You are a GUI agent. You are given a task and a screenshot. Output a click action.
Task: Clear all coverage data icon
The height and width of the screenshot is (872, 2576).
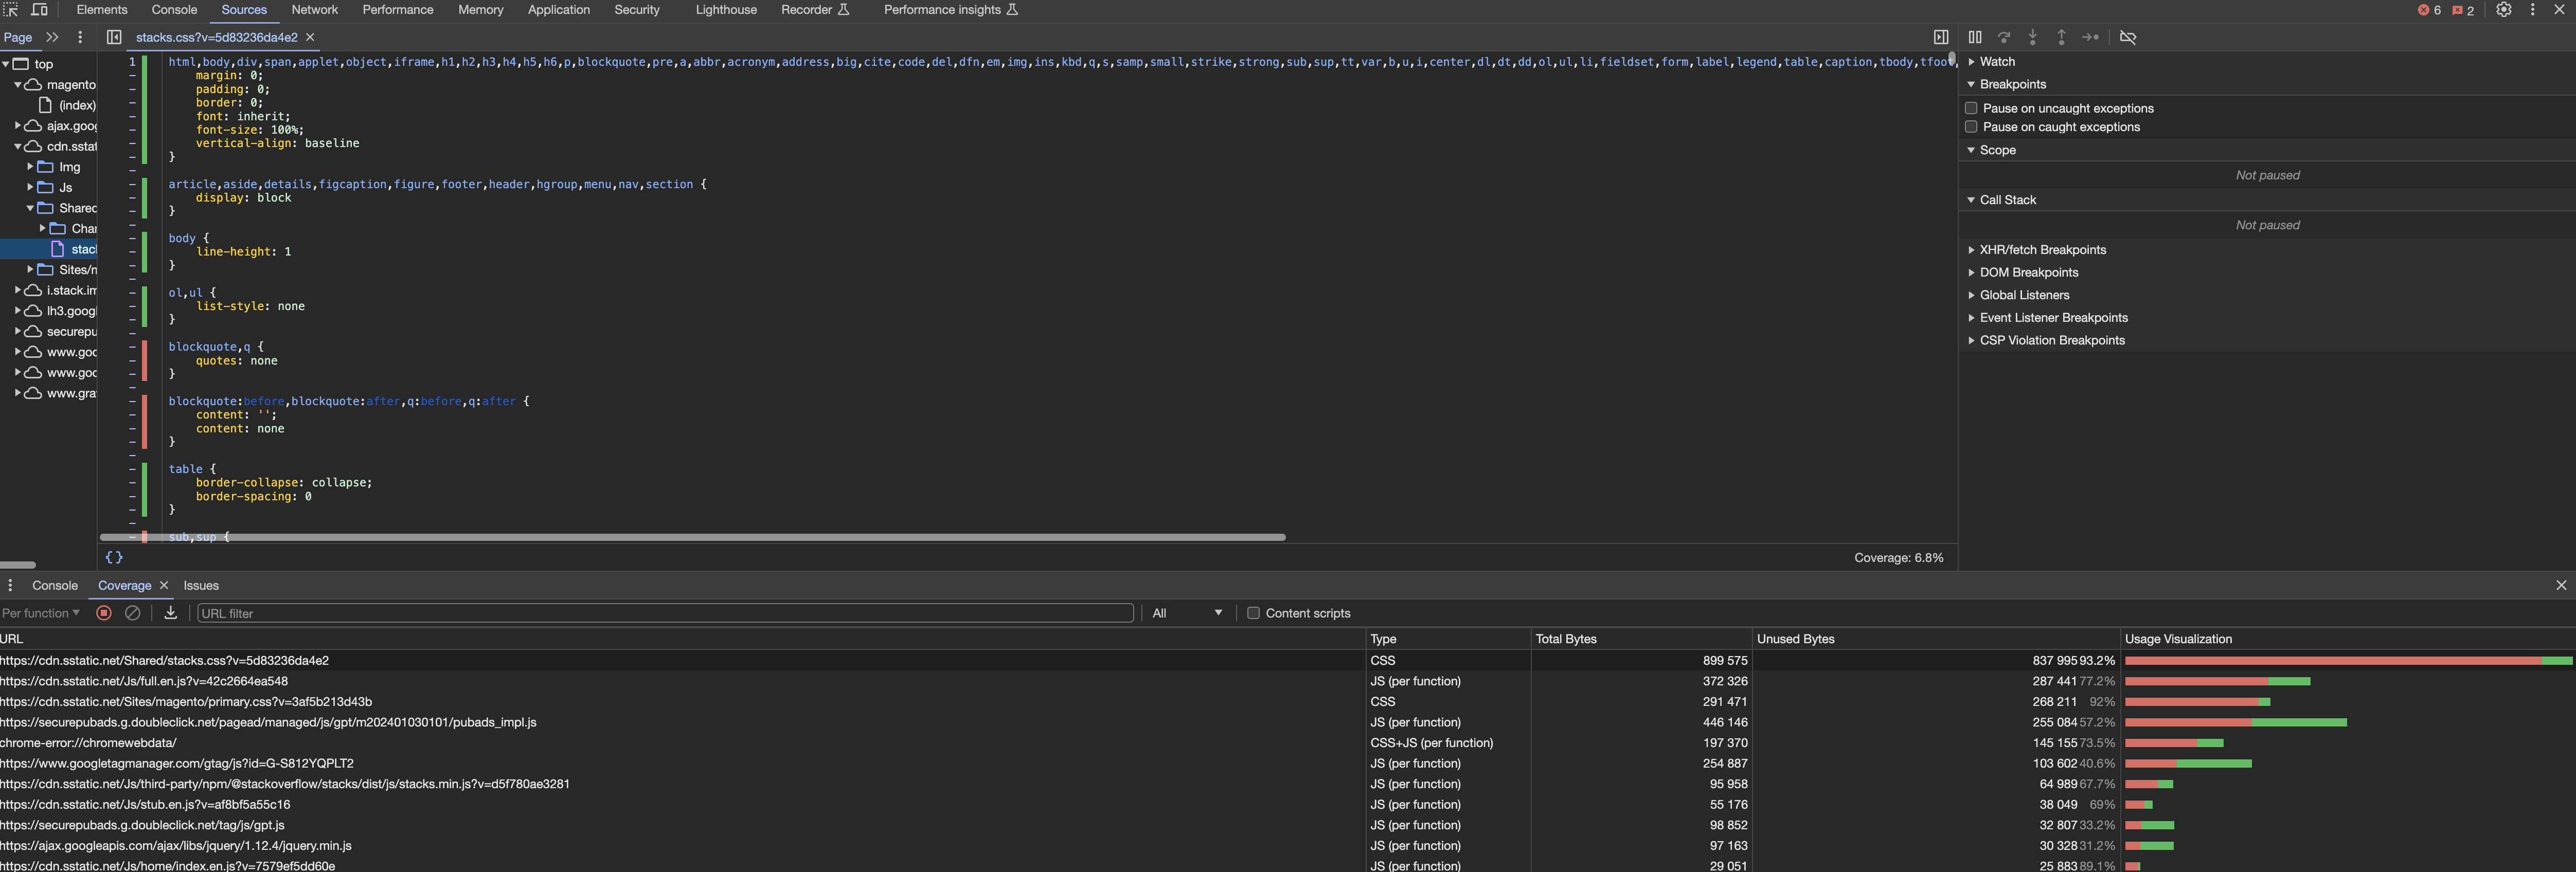pyautogui.click(x=132, y=613)
